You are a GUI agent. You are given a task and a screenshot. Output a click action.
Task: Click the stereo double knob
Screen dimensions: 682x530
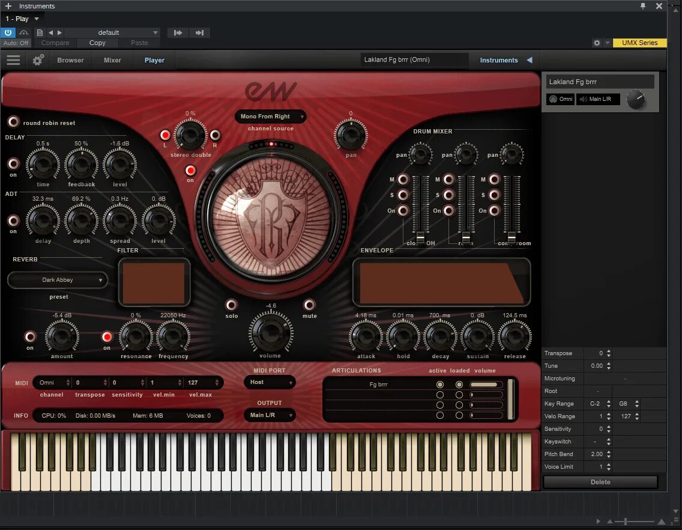click(190, 135)
